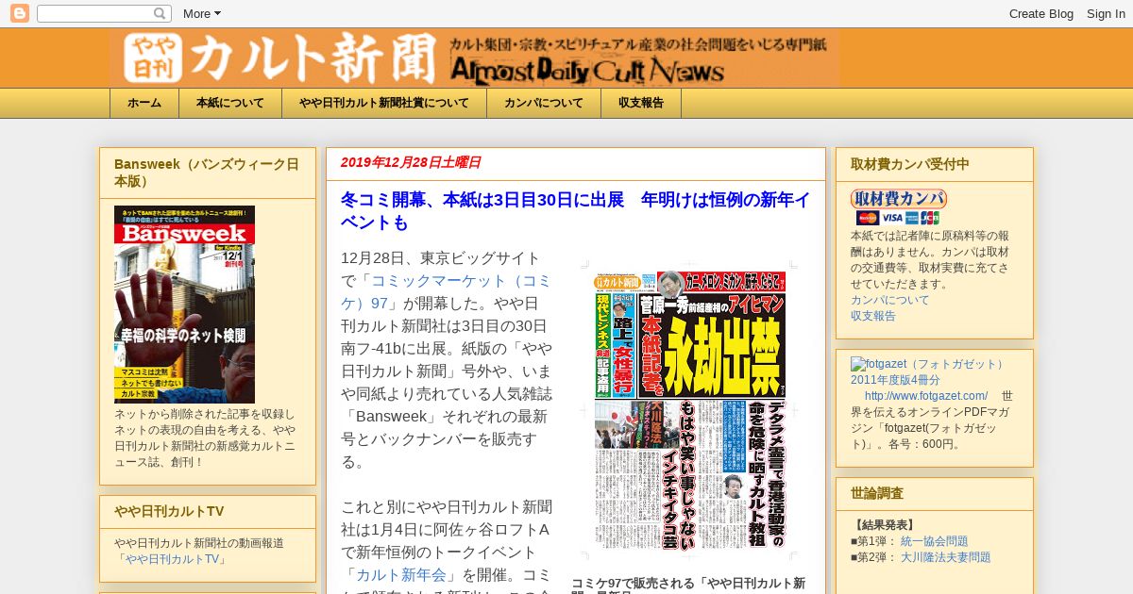Image resolution: width=1133 pixels, height=594 pixels.
Task: Click the 取材費カンパ受付中 widget heading
Action: pyautogui.click(x=910, y=164)
